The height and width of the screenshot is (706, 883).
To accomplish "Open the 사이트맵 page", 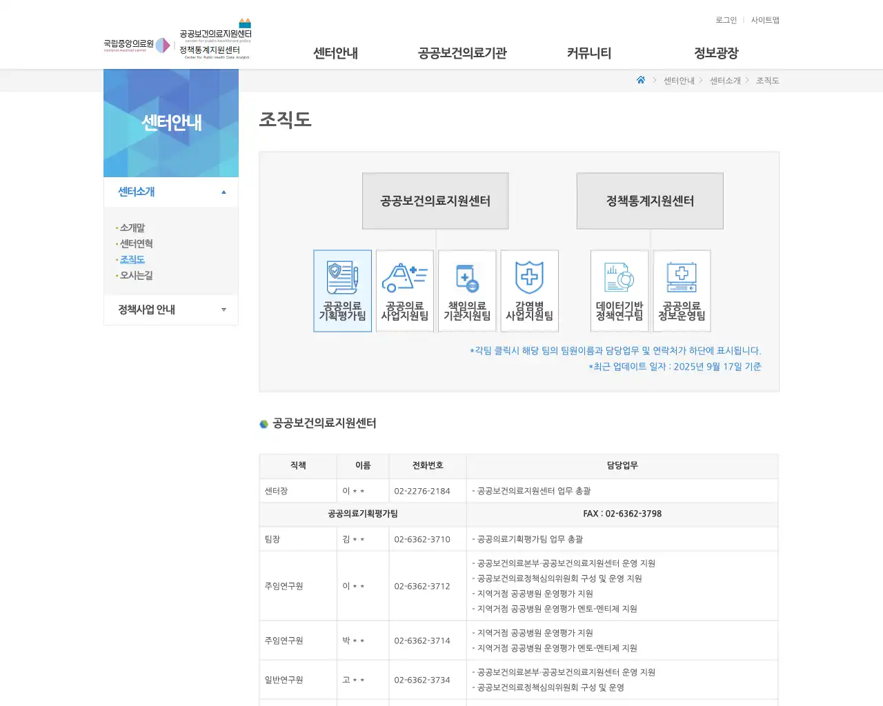I will coord(765,20).
